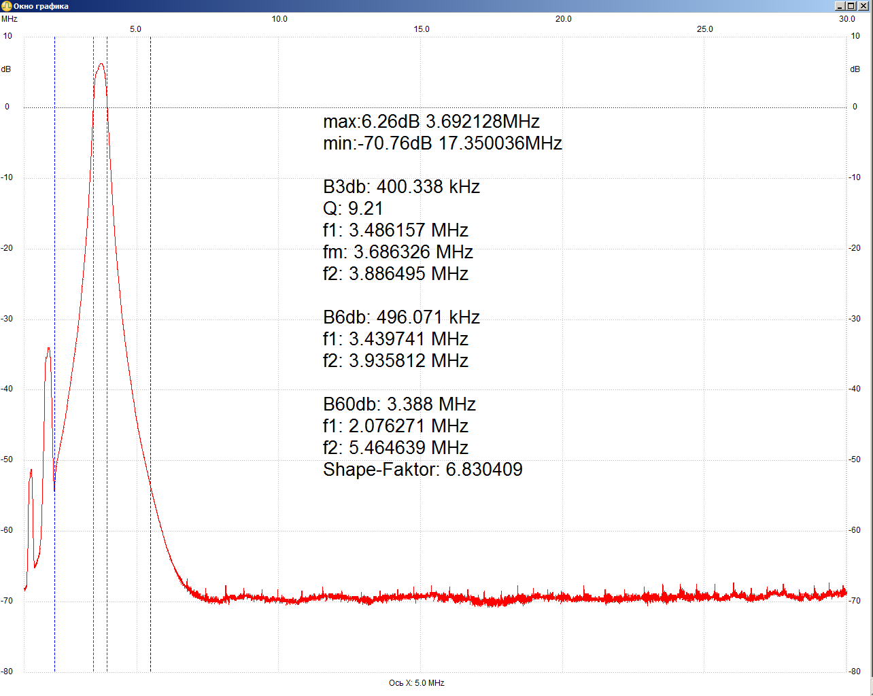Image resolution: width=873 pixels, height=696 pixels.
Task: Click the "Ось X: 5.0 MHz" axis caption
Action: (417, 683)
